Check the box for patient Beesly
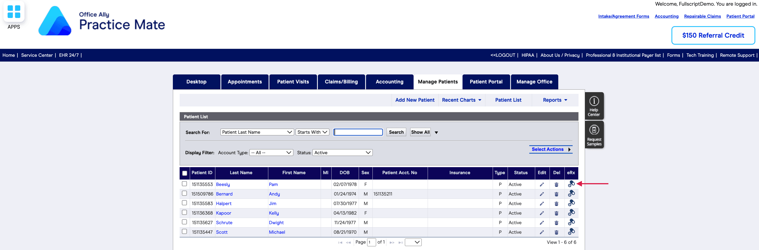759x250 pixels. [184, 184]
